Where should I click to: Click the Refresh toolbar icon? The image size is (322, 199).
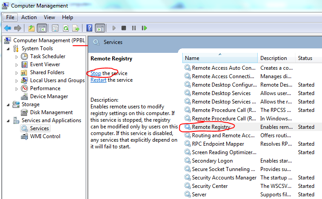click(66, 28)
